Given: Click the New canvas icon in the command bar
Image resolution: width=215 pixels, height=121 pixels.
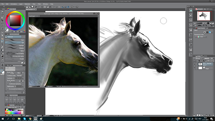Looking at the screenshot, I should click(x=27, y=7).
